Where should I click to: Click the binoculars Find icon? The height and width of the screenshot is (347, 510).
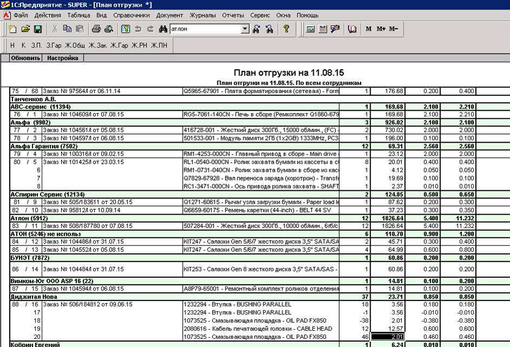163,29
